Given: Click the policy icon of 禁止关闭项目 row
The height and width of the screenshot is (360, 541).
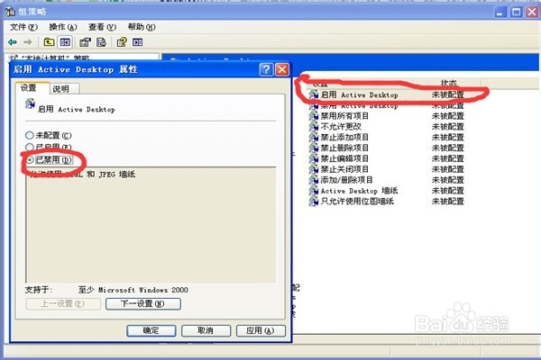Looking at the screenshot, I should tap(314, 169).
